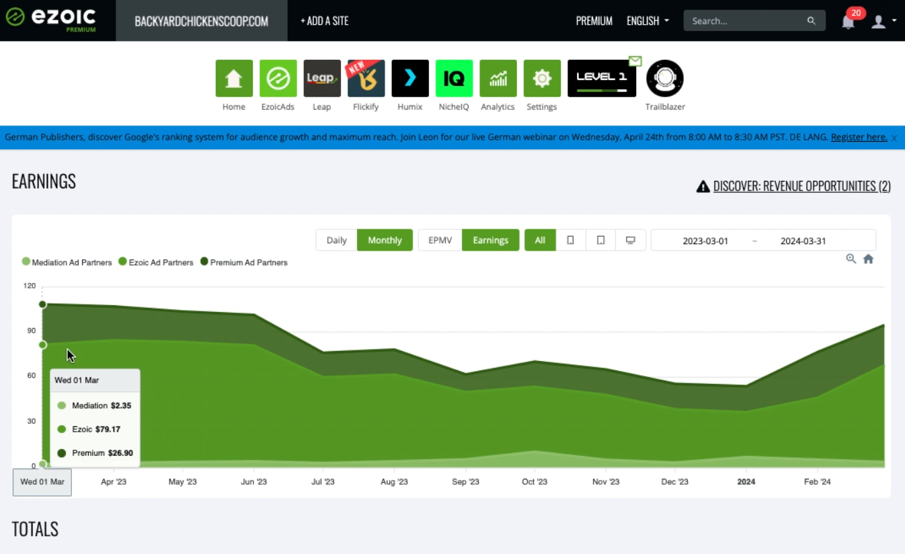Click the Premium series dot on chart

coord(42,305)
